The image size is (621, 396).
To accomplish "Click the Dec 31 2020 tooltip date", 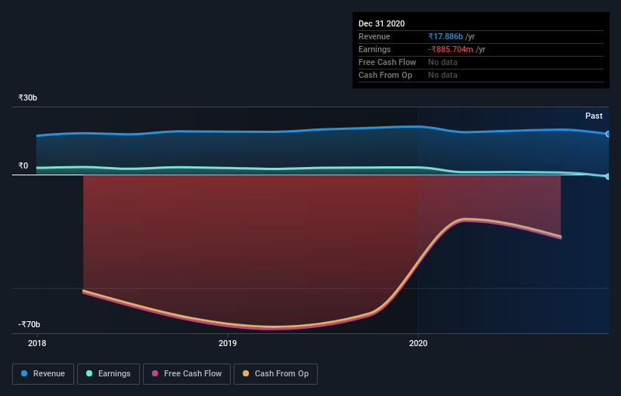I will (x=381, y=23).
